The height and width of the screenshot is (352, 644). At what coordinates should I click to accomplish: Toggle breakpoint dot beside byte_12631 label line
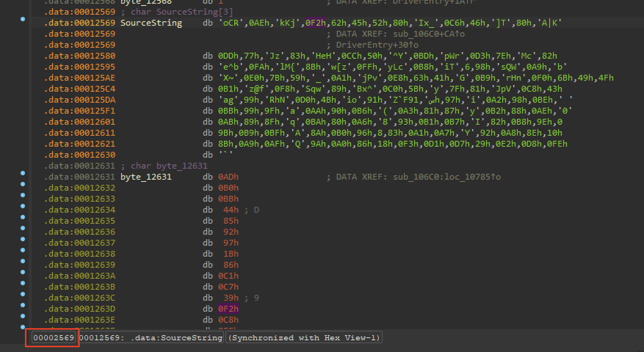23,173
